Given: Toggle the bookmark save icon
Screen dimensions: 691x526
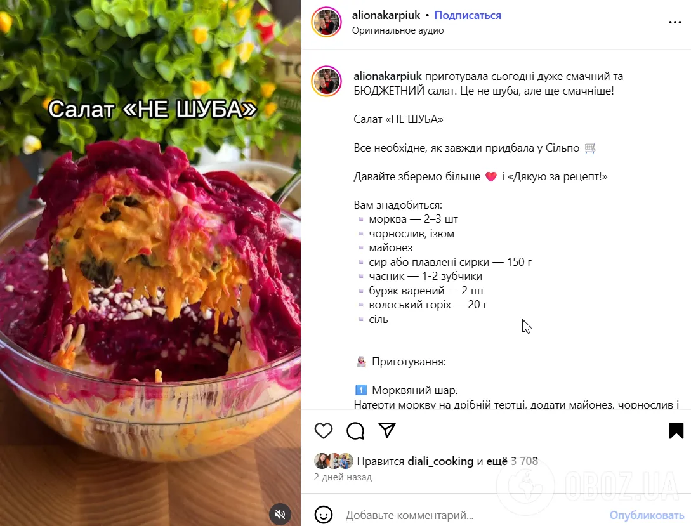Looking at the screenshot, I should point(676,430).
